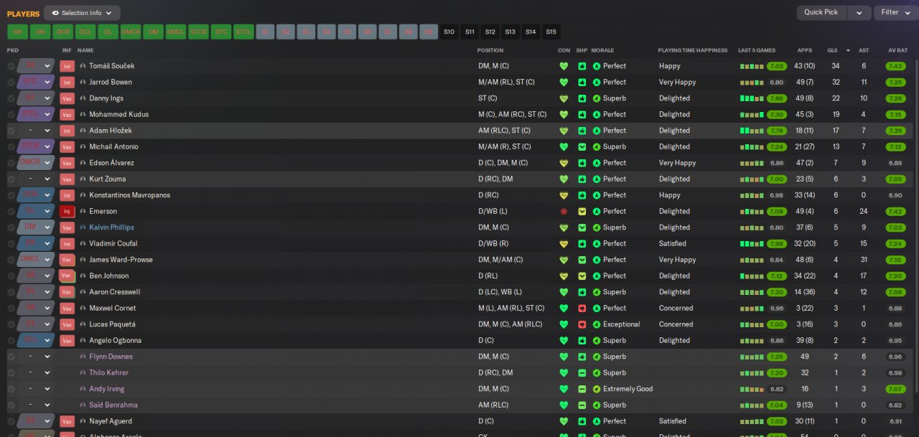919x437 pixels.
Task: Click Vladimír Coufal's last 5 games form bars
Action: coord(752,244)
